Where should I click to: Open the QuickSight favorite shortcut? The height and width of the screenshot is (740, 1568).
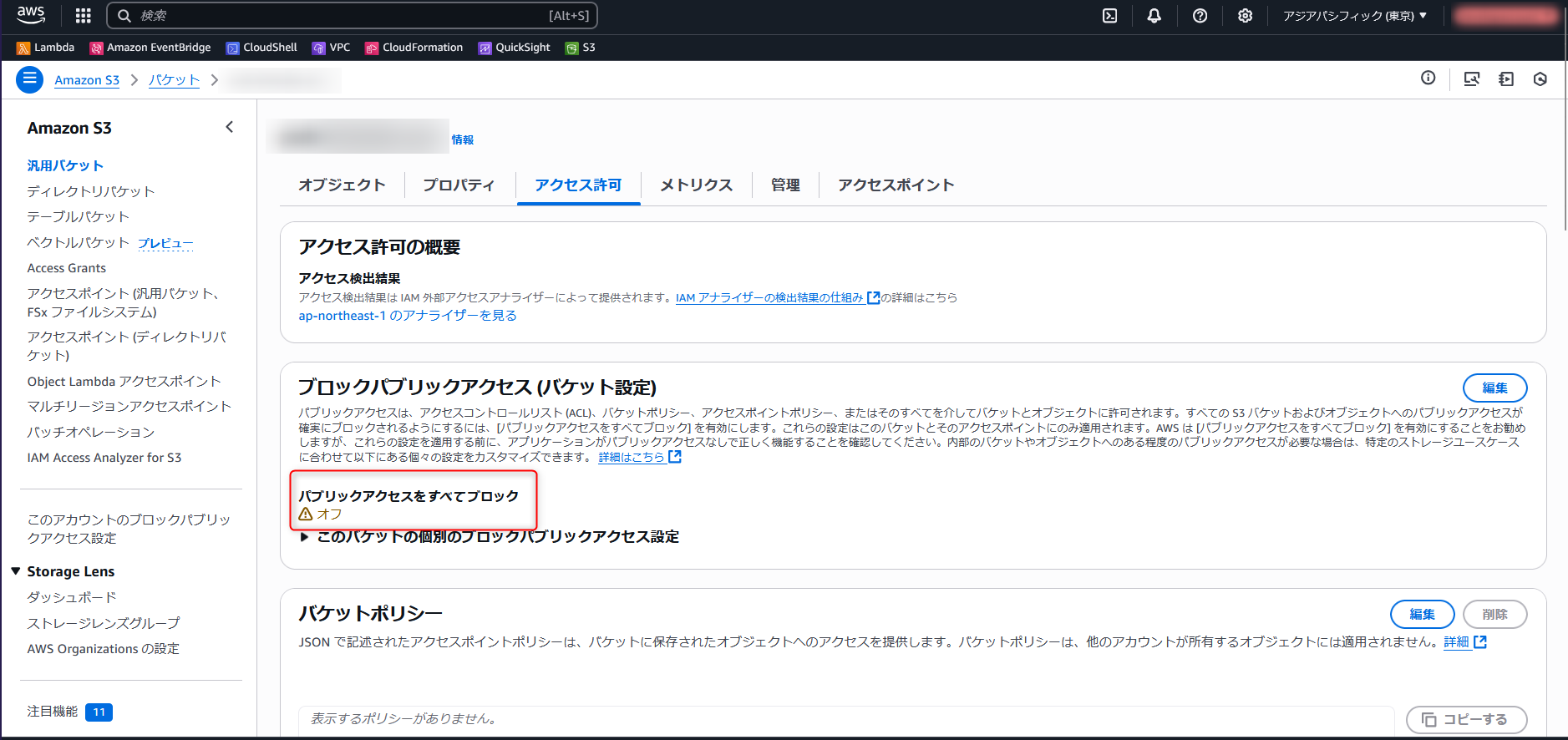tap(514, 48)
